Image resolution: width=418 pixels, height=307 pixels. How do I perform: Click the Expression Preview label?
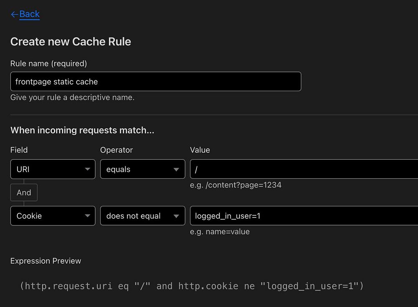46,261
